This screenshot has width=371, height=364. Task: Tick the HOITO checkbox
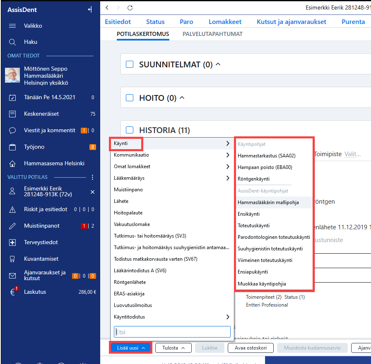point(130,98)
